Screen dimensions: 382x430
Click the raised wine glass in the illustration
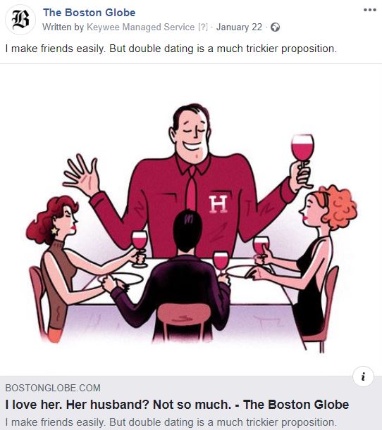(x=302, y=148)
